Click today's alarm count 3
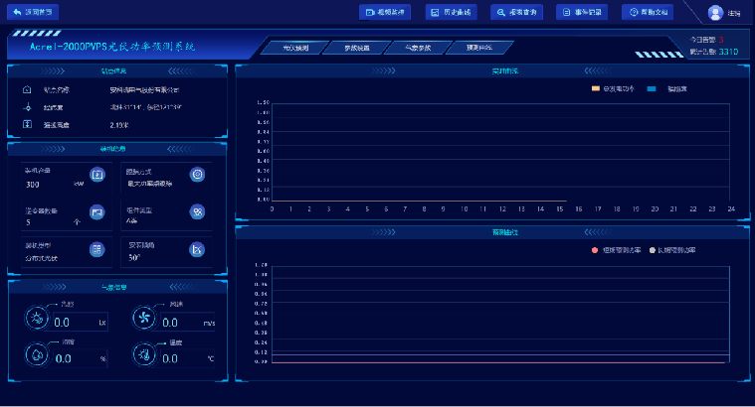Image resolution: width=755 pixels, height=407 pixels. coord(721,40)
